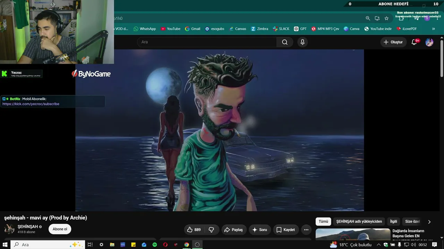The height and width of the screenshot is (249, 444).
Task: Open Google Chrome on the taskbar
Action: 187,245
